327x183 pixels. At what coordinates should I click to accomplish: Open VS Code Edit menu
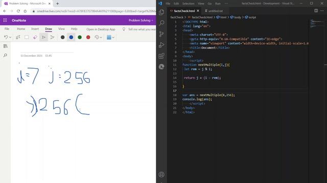tap(176, 4)
